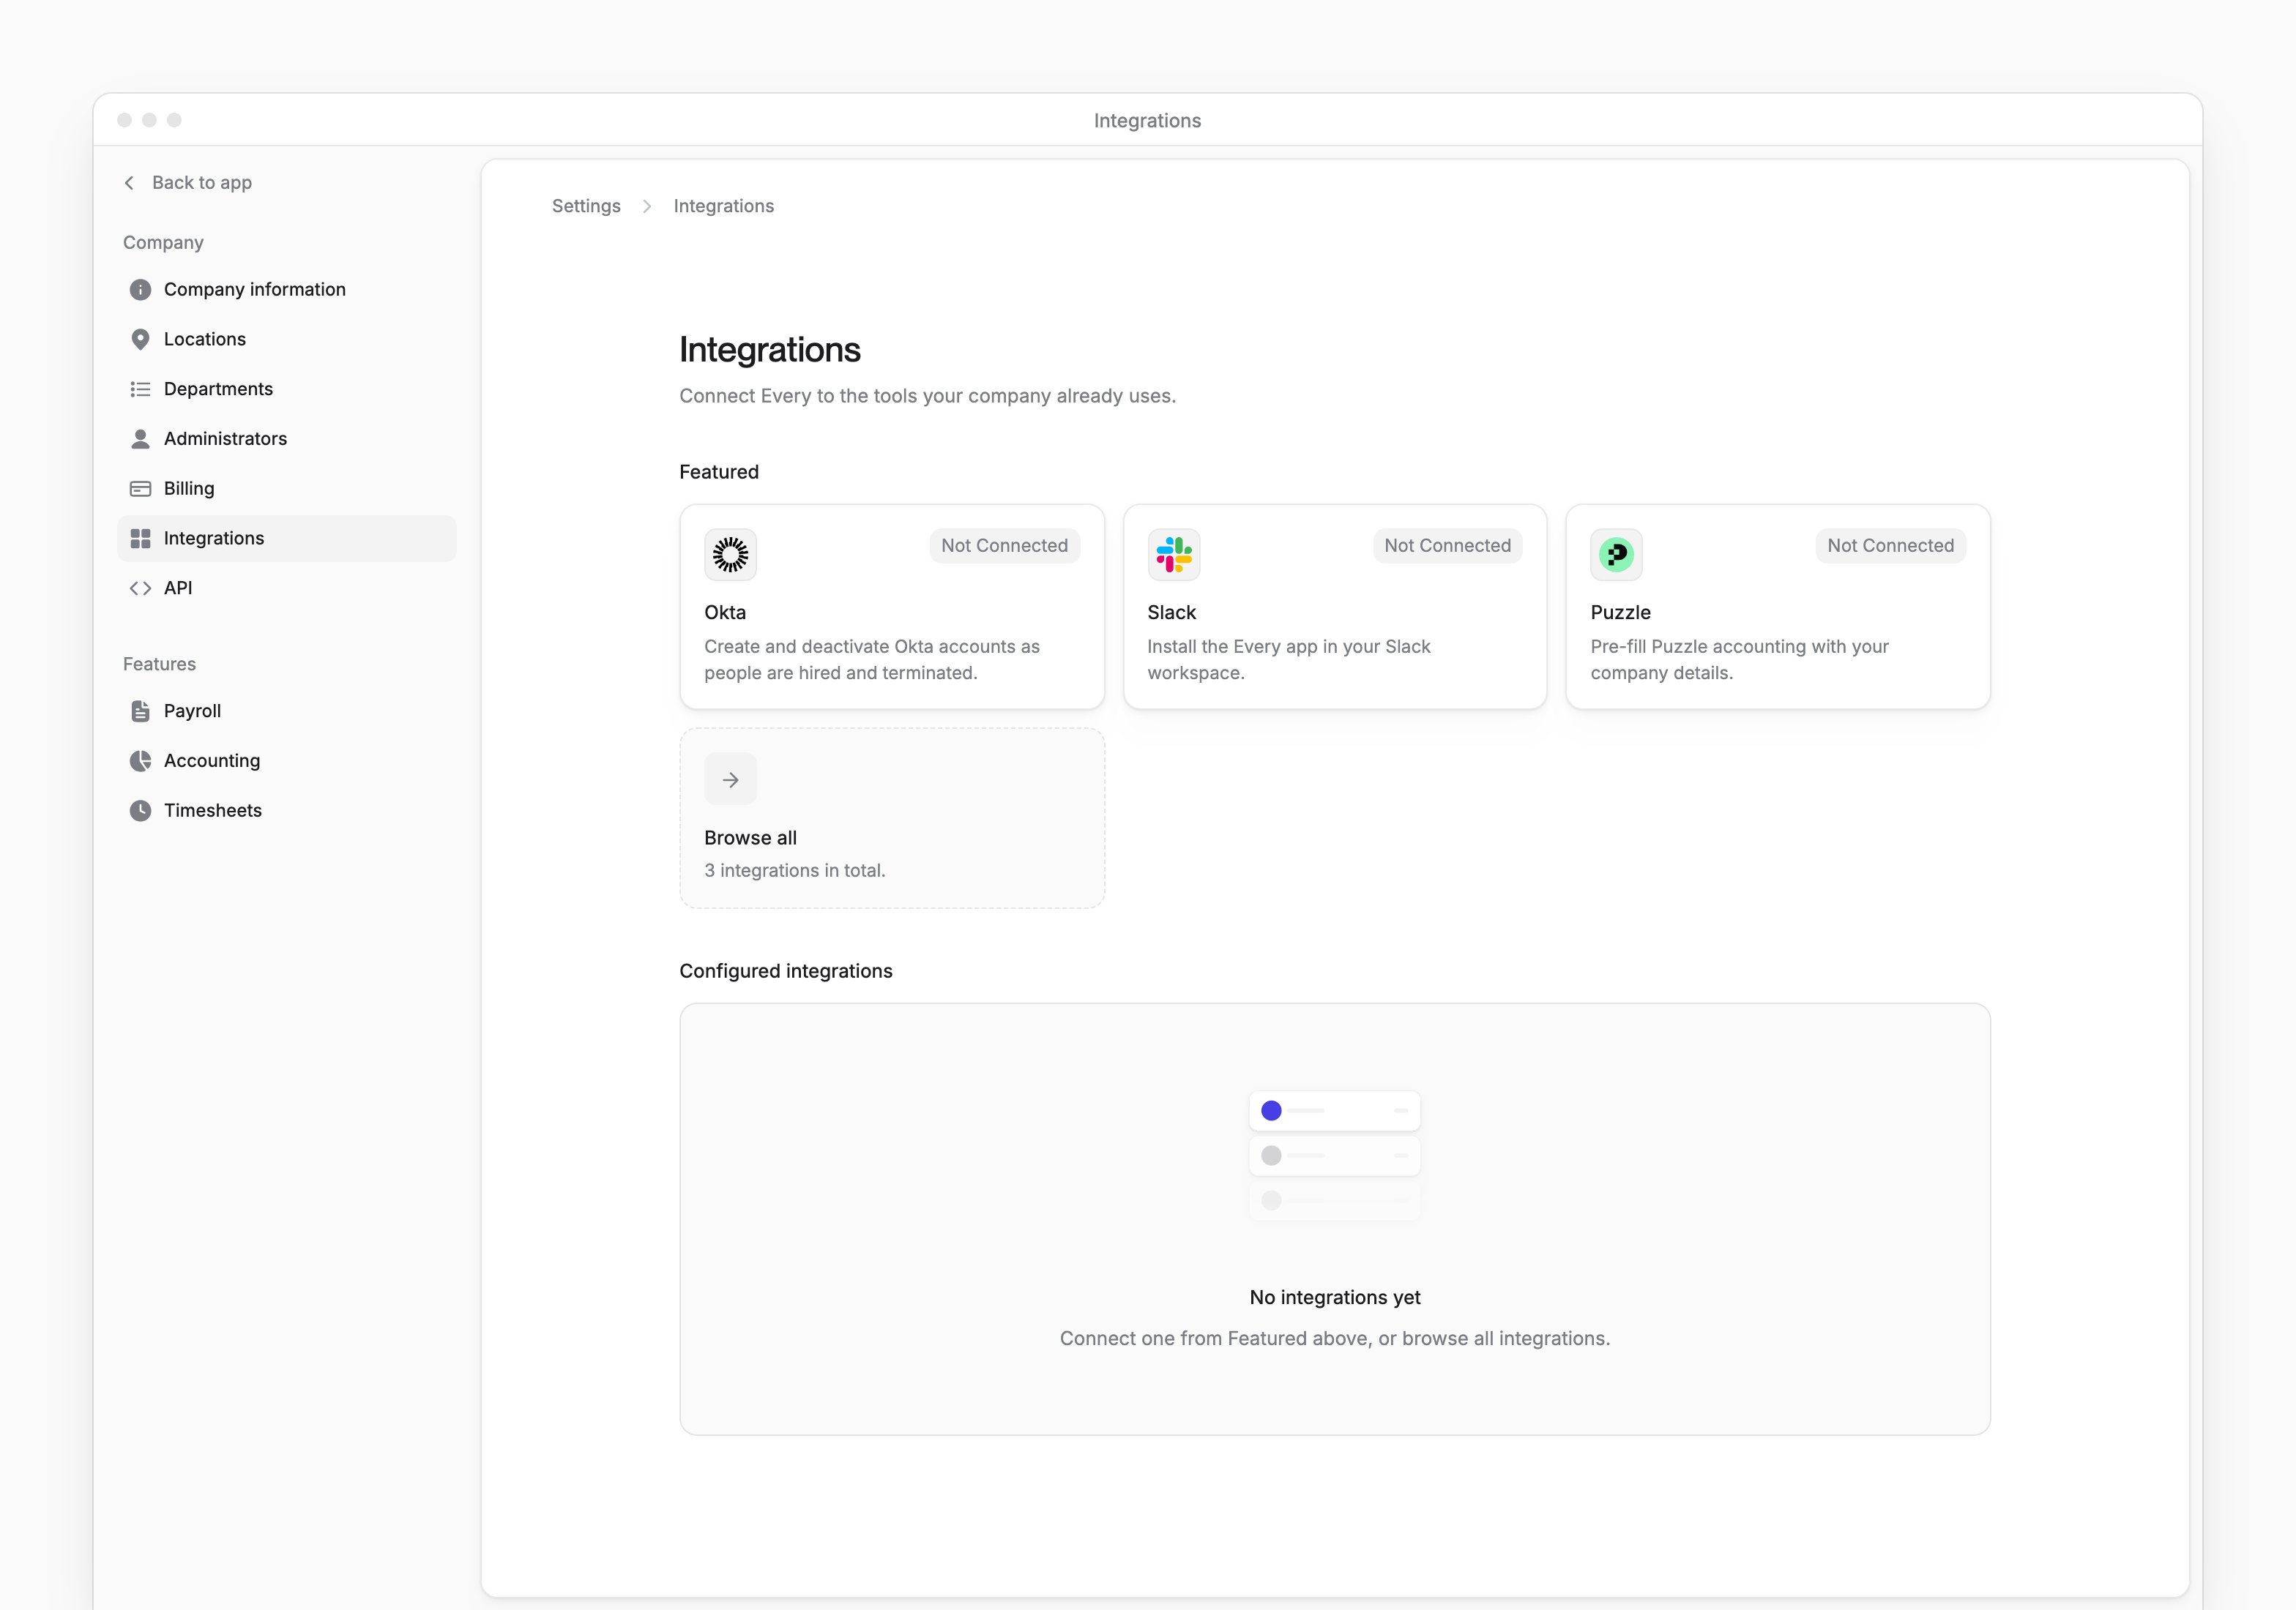This screenshot has height=1610, width=2296.
Task: Click the Integrations window title text
Action: pyautogui.click(x=1148, y=121)
